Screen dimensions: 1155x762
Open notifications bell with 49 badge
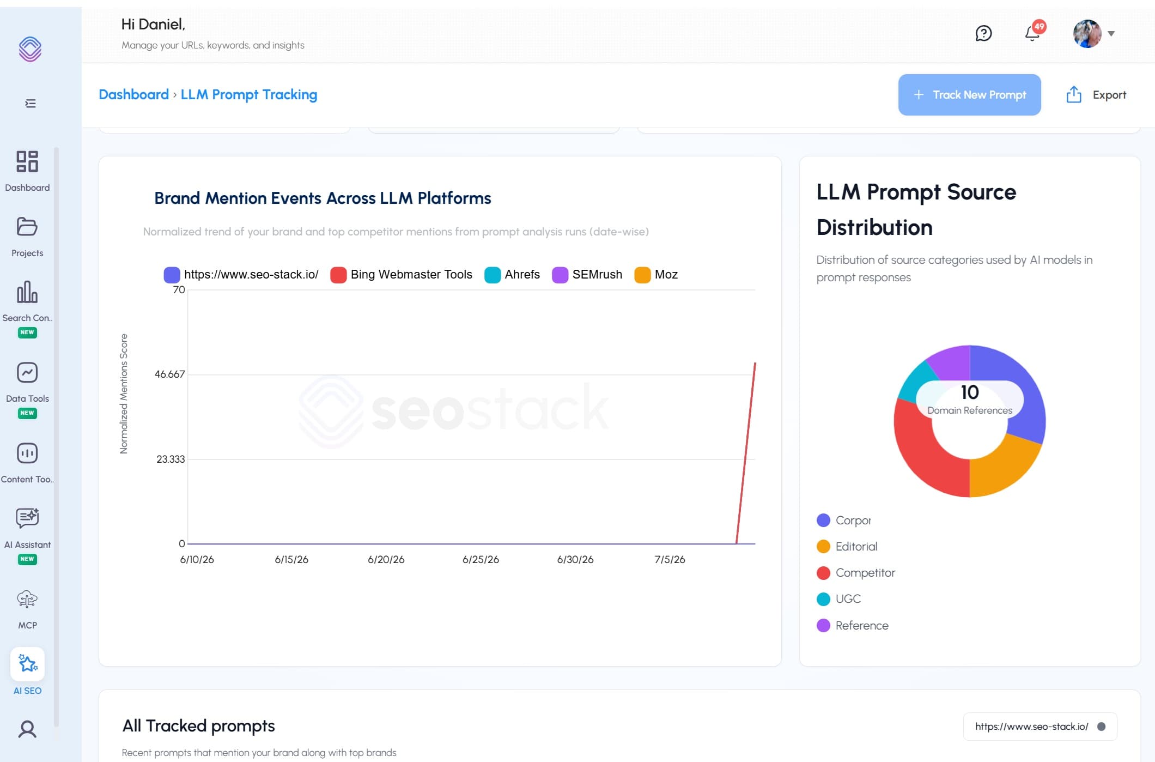point(1034,33)
